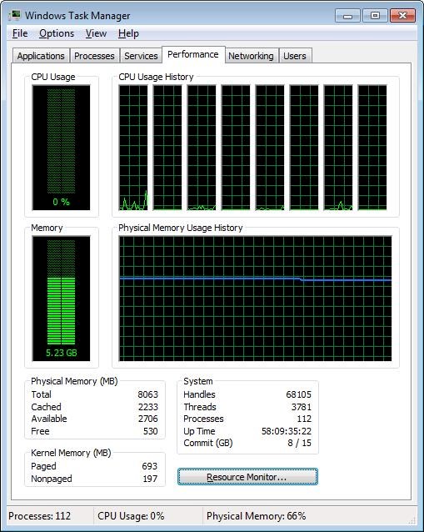This screenshot has height=532, width=424.
Task: Click the Physical Memory Usage History graph
Action: point(255,299)
